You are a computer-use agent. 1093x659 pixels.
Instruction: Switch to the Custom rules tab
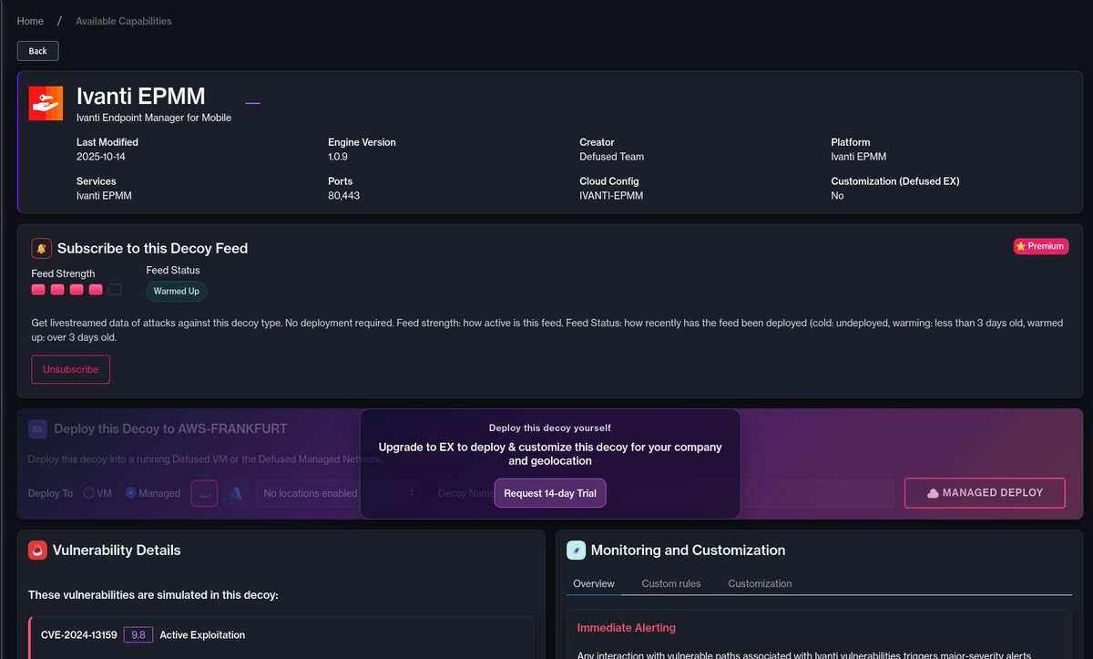669,583
